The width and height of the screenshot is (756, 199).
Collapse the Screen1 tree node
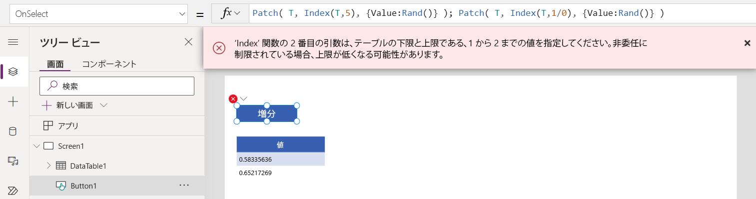pos(36,146)
